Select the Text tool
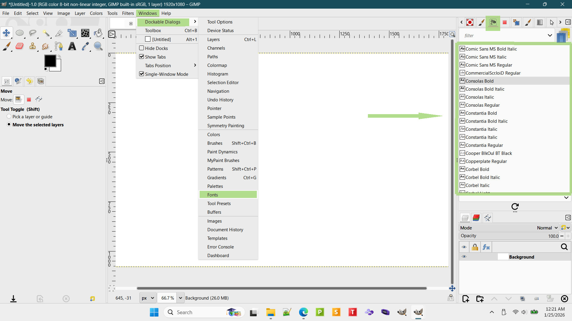The width and height of the screenshot is (572, 321). (x=72, y=46)
